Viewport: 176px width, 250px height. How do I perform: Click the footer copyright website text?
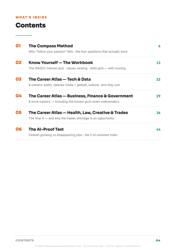click(88, 246)
